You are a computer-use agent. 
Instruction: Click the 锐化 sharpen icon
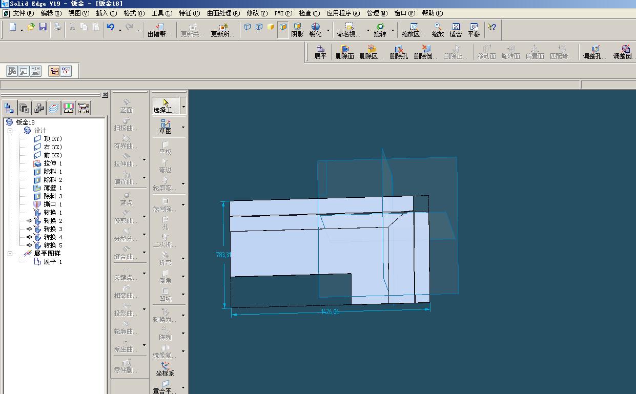coord(316,30)
